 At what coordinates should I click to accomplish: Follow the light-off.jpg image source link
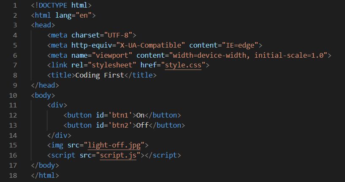pos(116,145)
